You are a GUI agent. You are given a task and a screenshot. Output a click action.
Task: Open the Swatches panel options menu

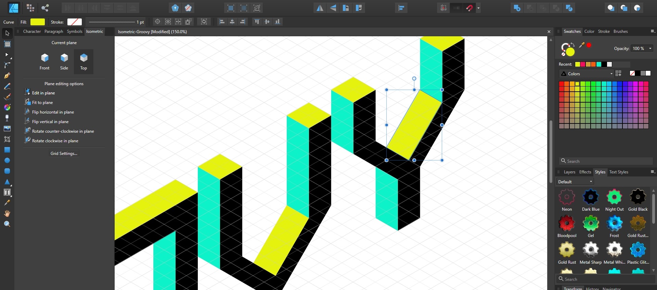(x=653, y=31)
